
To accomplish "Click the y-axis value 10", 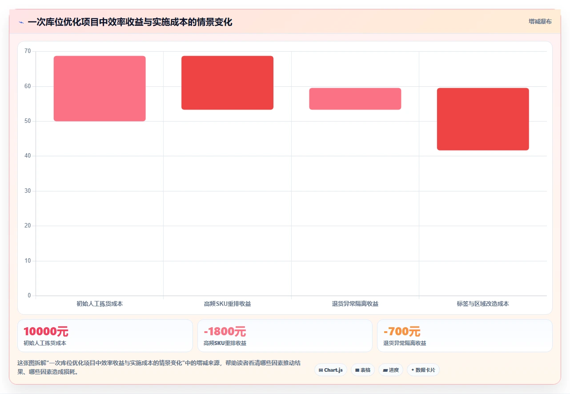I will coord(28,261).
